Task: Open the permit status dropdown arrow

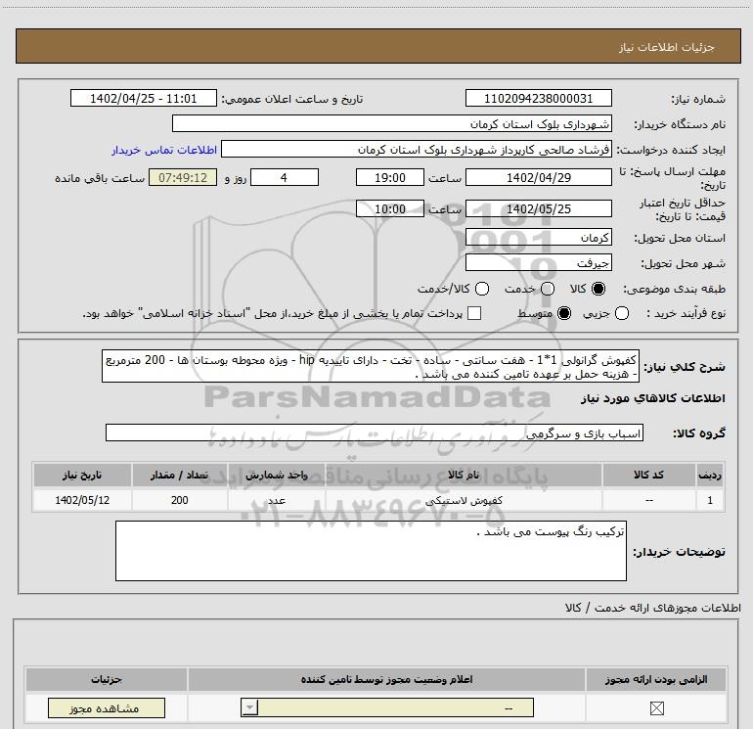Action: tap(249, 707)
